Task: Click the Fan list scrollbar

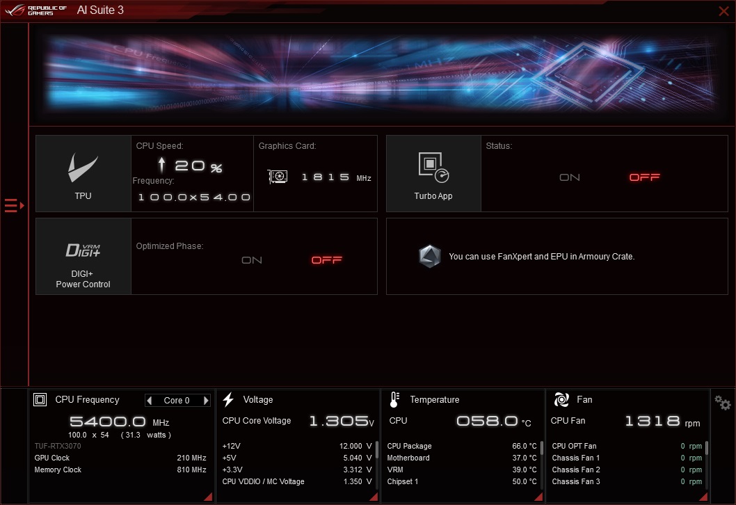Action: pos(706,447)
